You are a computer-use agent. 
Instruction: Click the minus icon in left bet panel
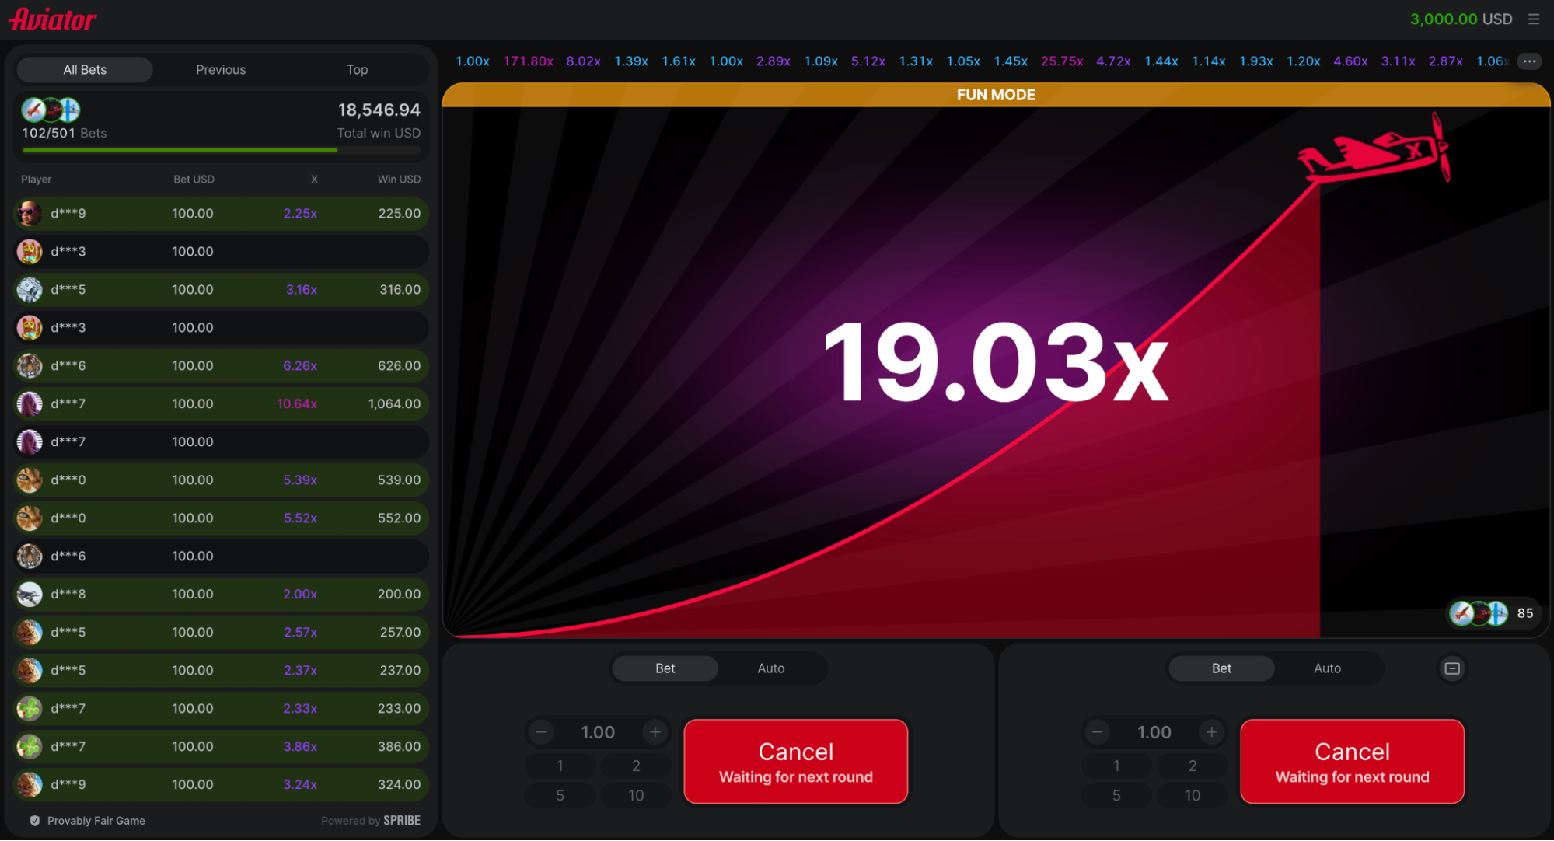(541, 732)
